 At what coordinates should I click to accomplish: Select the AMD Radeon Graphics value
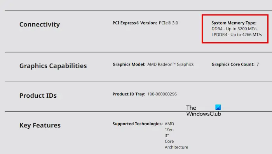(170, 64)
